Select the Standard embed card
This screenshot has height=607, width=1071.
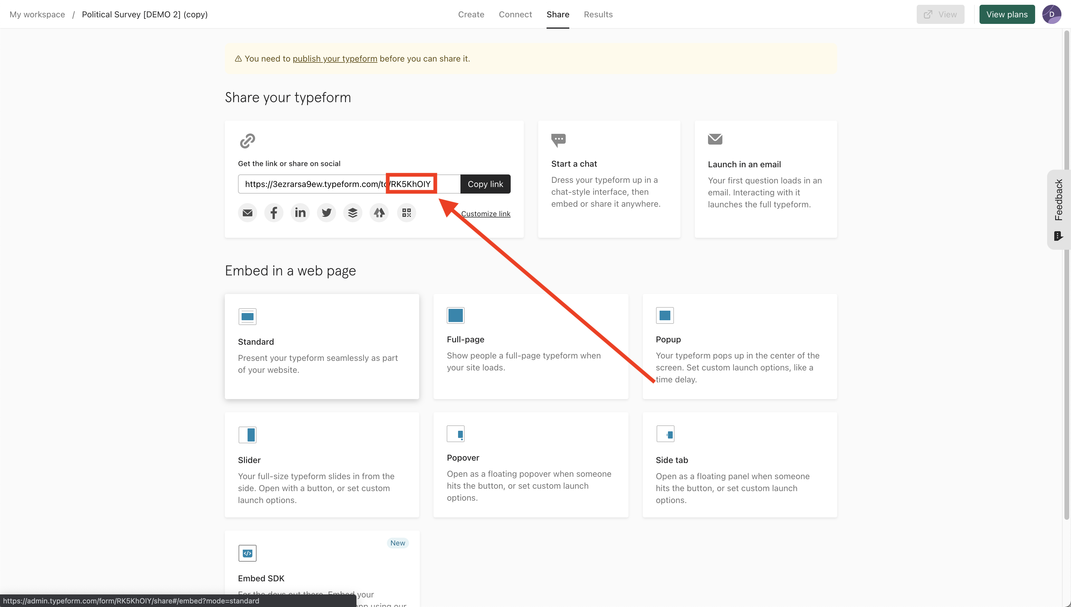321,346
